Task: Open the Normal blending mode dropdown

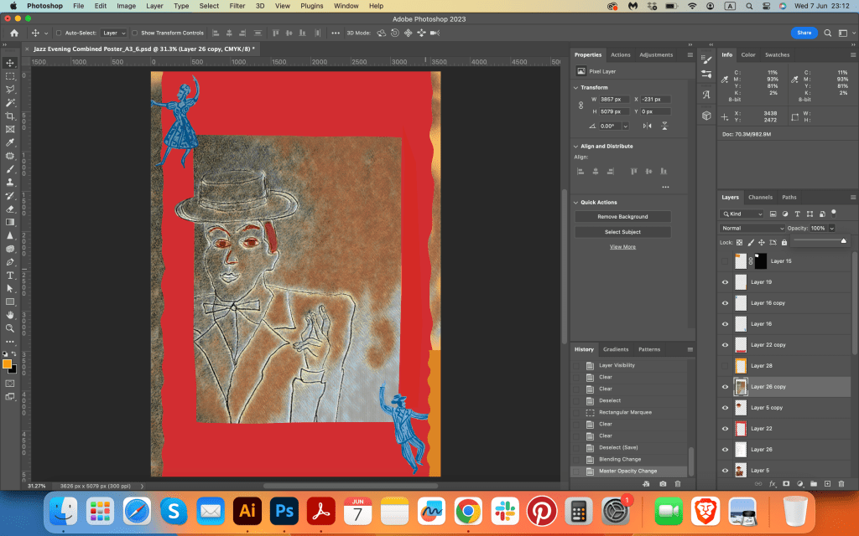Action: click(752, 228)
